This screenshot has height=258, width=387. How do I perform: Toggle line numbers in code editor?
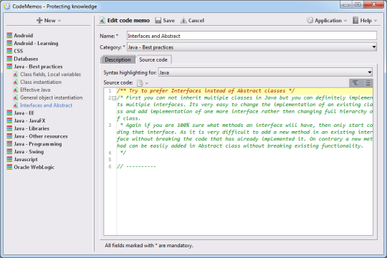(x=367, y=82)
